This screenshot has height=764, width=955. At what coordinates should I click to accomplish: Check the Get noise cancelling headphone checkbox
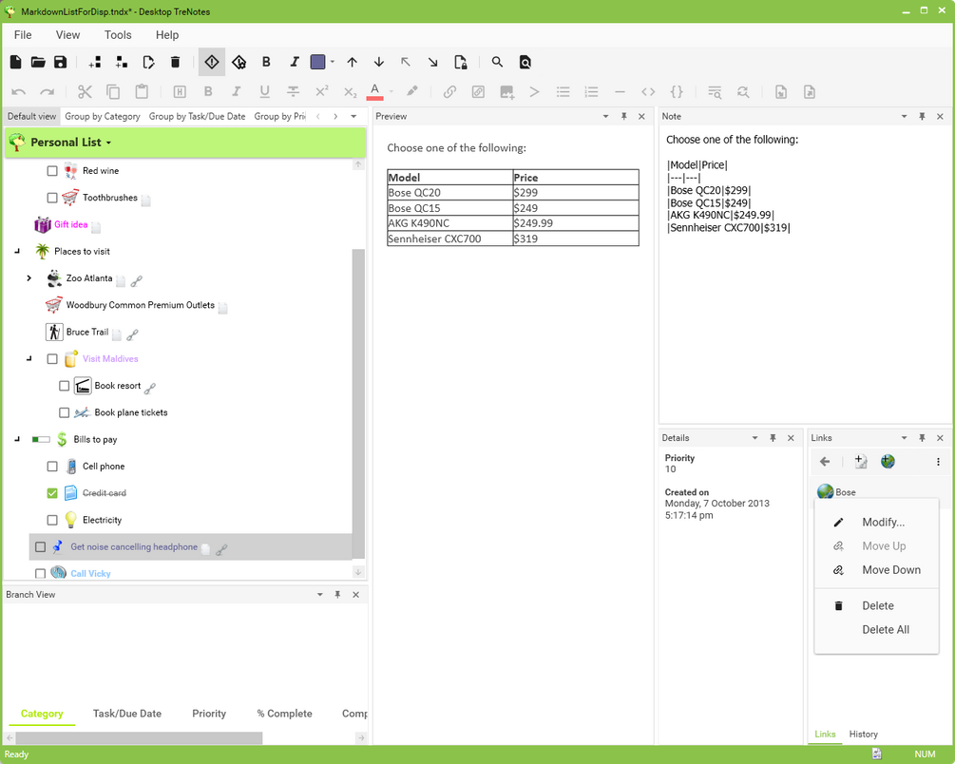pos(40,547)
